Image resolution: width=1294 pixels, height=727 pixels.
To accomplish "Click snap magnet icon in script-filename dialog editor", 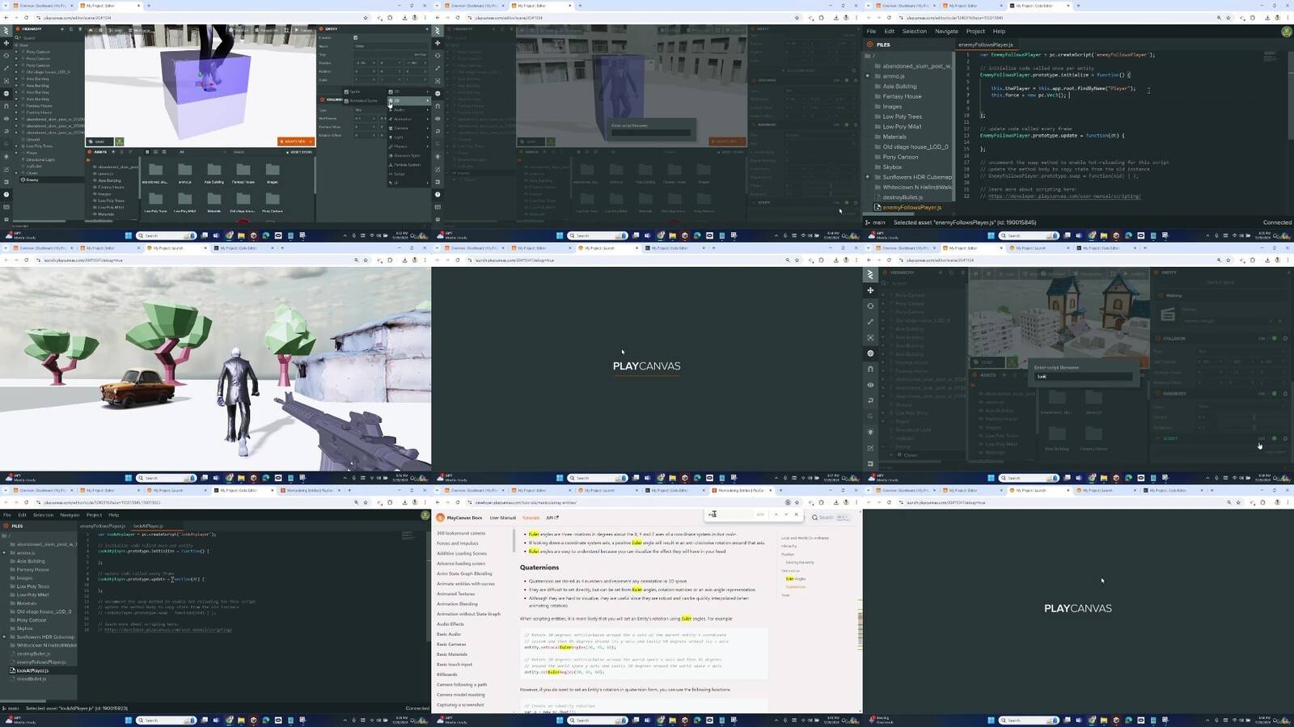I will coord(870,369).
